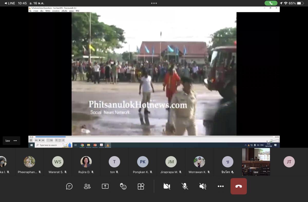
Task: Open VLC Subtitle menu (บทบรรยาย)
Action: pyautogui.click(x=56, y=11)
